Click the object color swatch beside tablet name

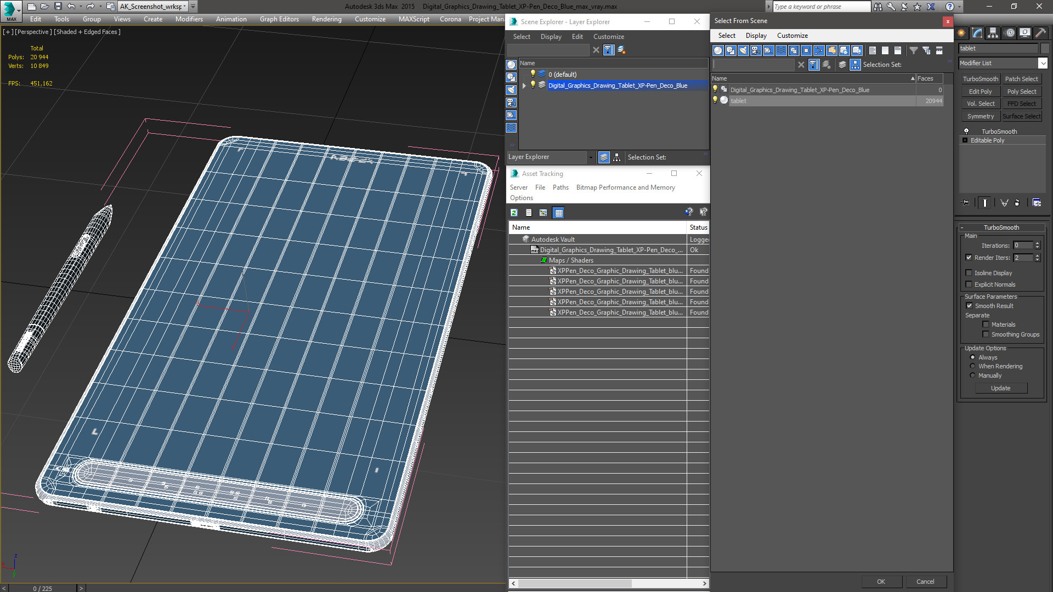[x=1044, y=48]
